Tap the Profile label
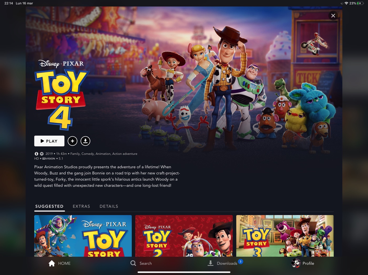368x275 pixels. pos(308,263)
